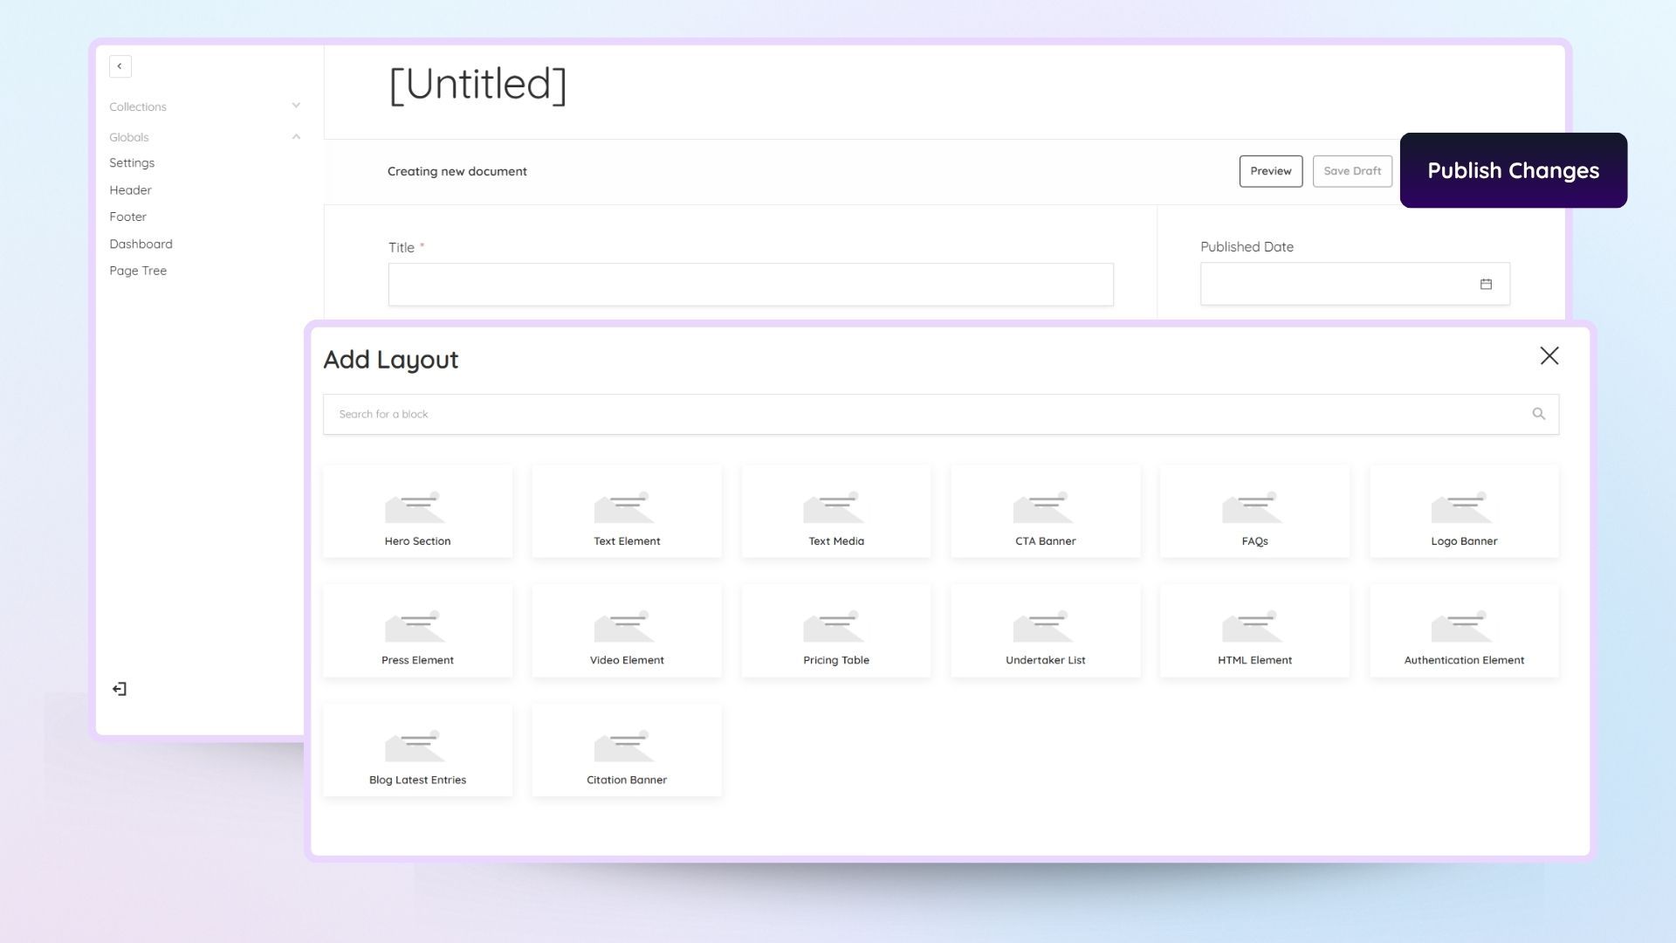Image resolution: width=1676 pixels, height=943 pixels.
Task: Click the logout icon at sidebar bottom
Action: pos(119,688)
